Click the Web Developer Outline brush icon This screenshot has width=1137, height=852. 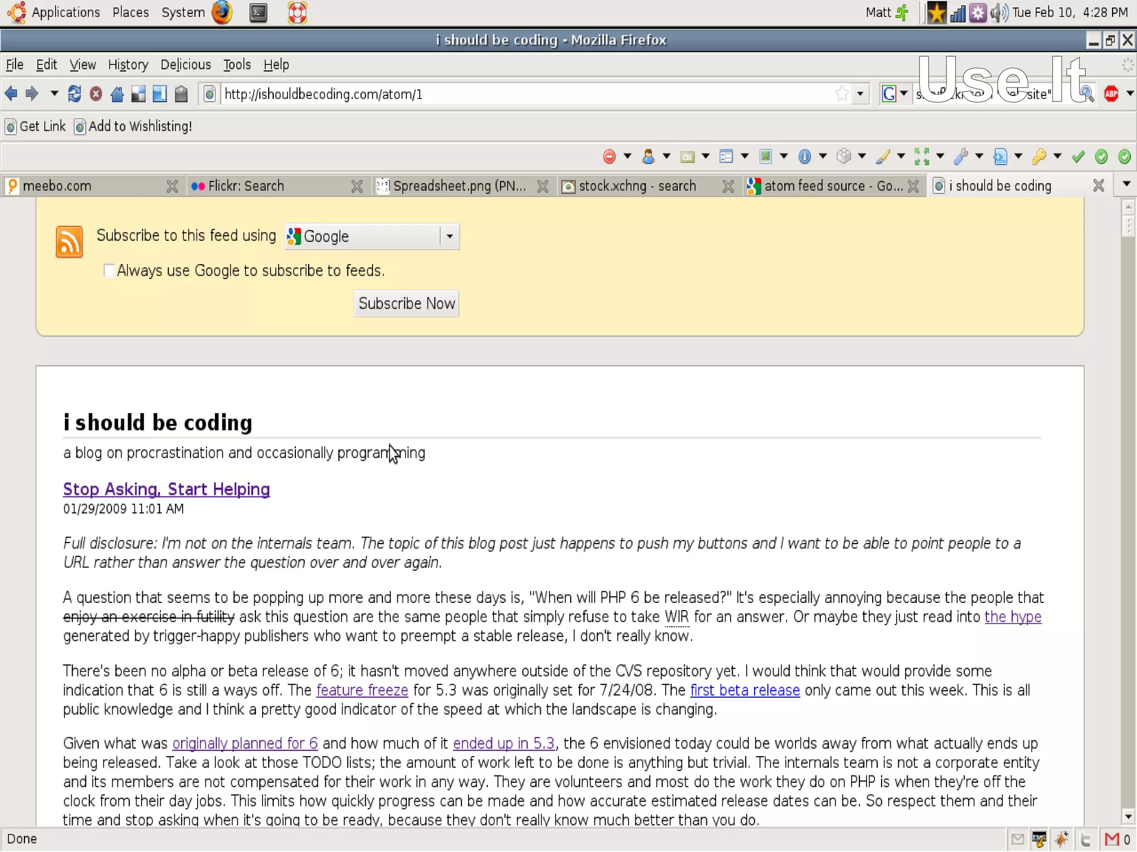pyautogui.click(x=883, y=157)
